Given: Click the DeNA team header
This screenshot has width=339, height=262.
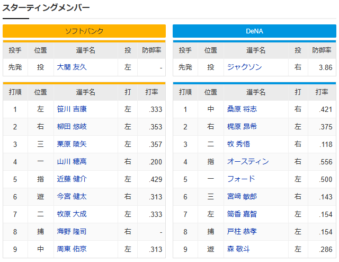Looking at the screenshot, I should pyautogui.click(x=254, y=31).
